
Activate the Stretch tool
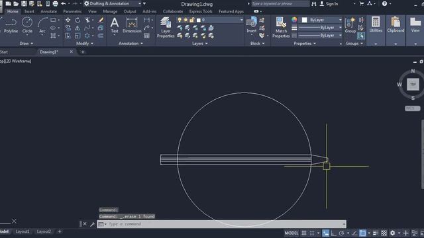coord(68,36)
